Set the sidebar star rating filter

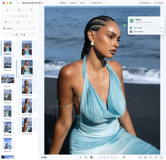(x=19, y=16)
